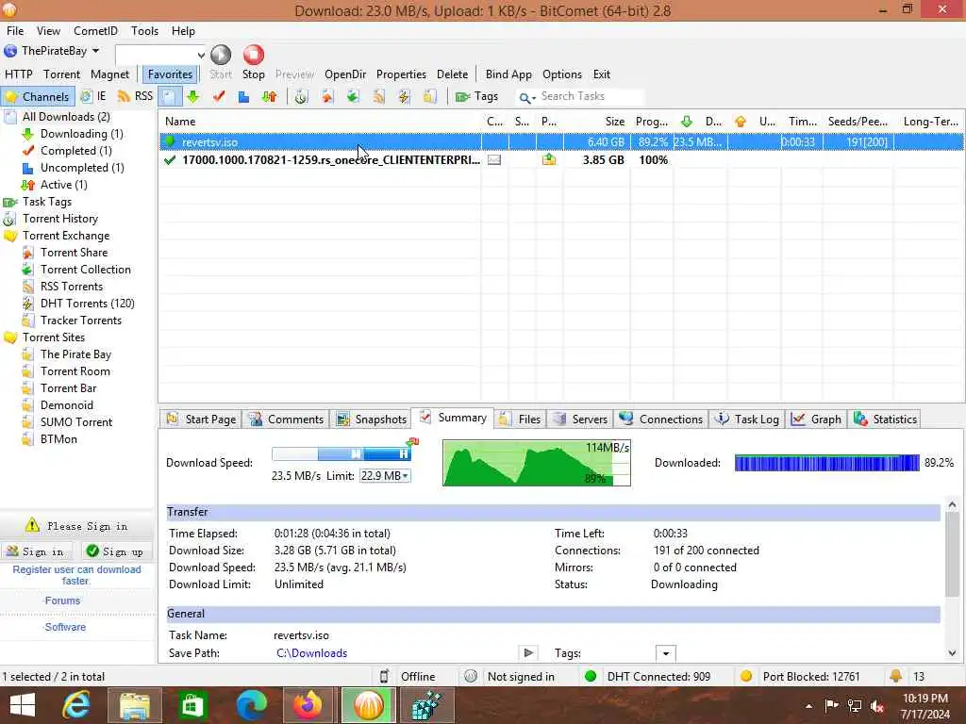
Task: Click the Magnet button
Action: (109, 74)
